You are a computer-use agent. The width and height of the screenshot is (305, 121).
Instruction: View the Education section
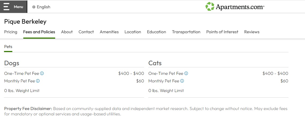pyautogui.click(x=156, y=32)
